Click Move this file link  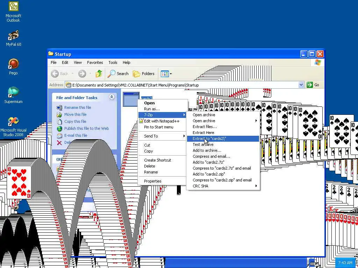[76, 114]
